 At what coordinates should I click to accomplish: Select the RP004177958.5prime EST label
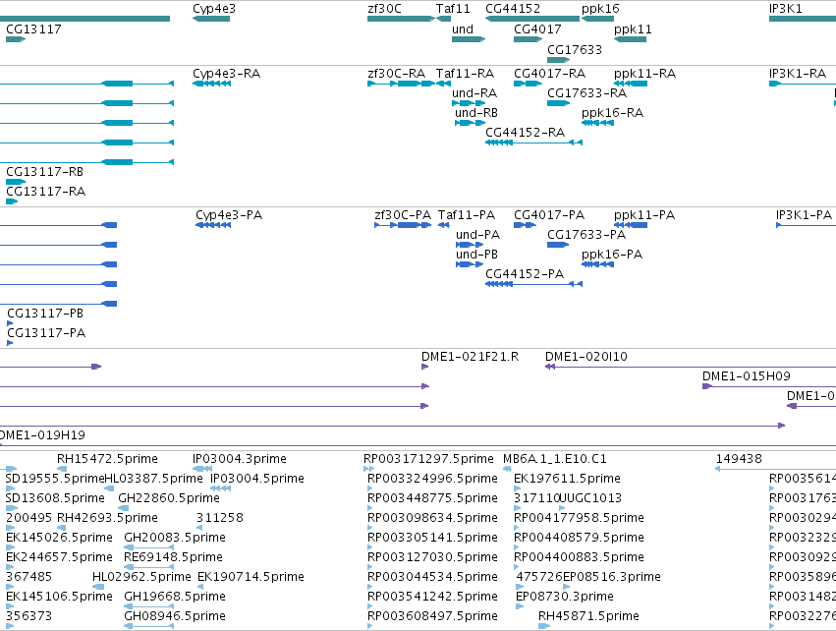click(579, 517)
